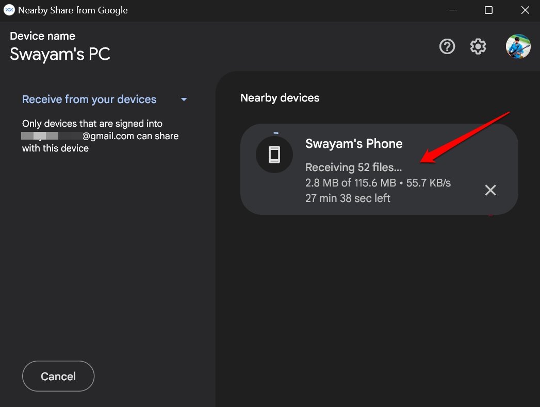
Task: Click Receiving 52 files status text
Action: (353, 167)
